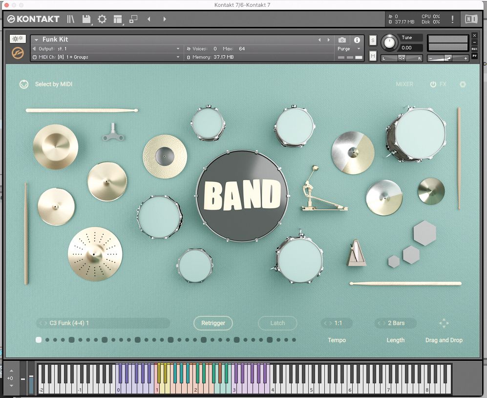Open the Kontakt Browser panel
Screen dimensions: 487x398
(71, 19)
